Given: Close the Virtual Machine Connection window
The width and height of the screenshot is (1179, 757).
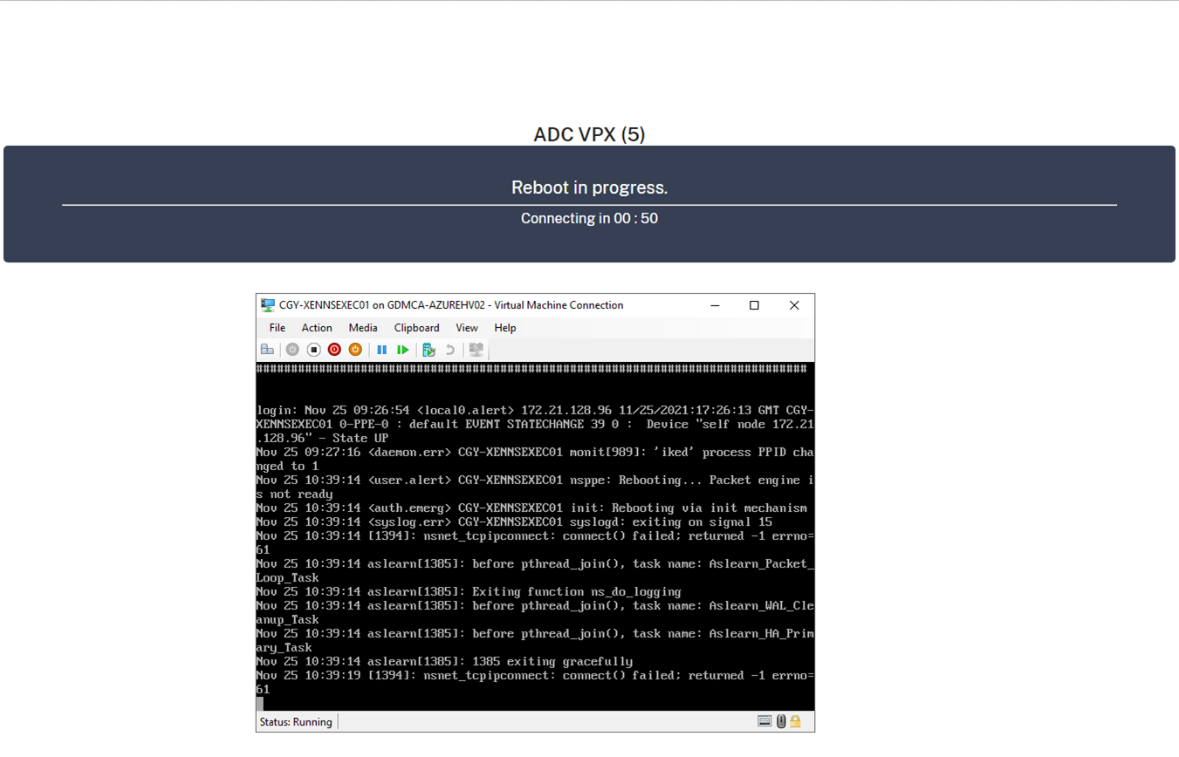Looking at the screenshot, I should (x=794, y=305).
